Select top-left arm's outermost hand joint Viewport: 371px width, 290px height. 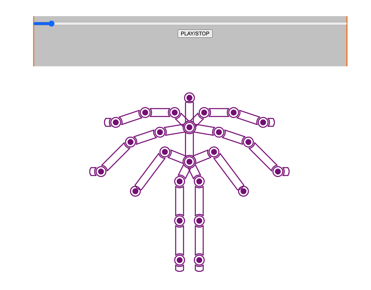tap(116, 122)
